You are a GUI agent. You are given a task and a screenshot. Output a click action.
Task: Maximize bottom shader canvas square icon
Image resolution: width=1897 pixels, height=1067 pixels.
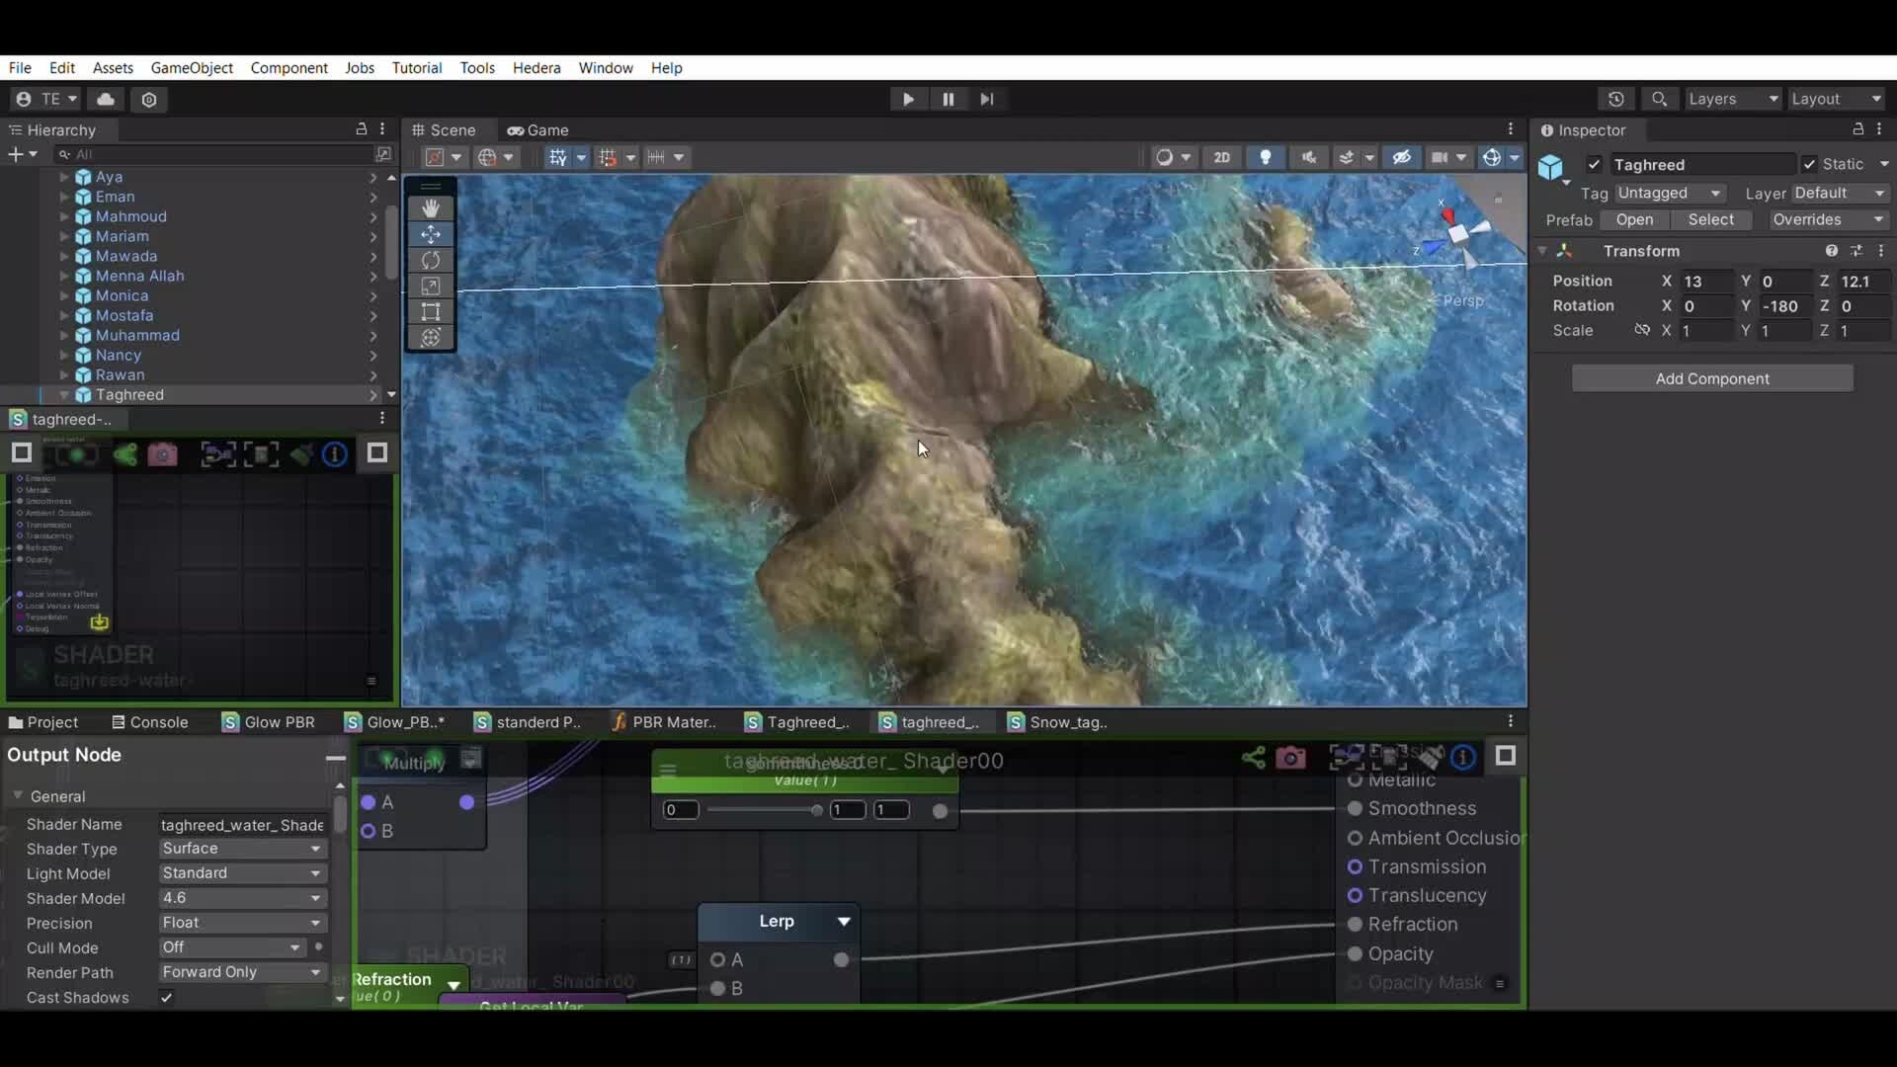pyautogui.click(x=1506, y=756)
